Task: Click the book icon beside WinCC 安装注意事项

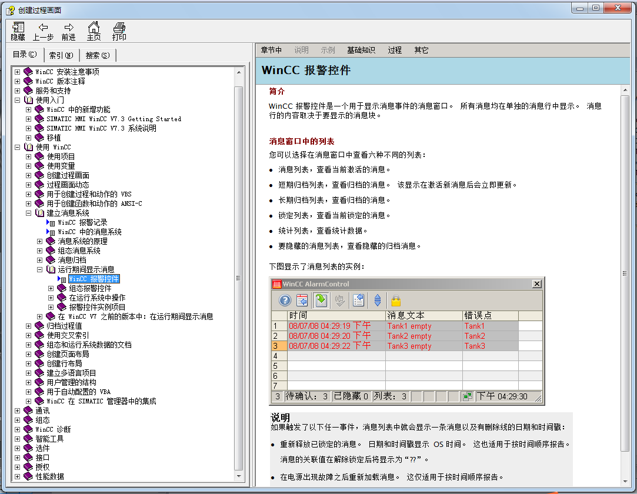Action: coord(28,72)
